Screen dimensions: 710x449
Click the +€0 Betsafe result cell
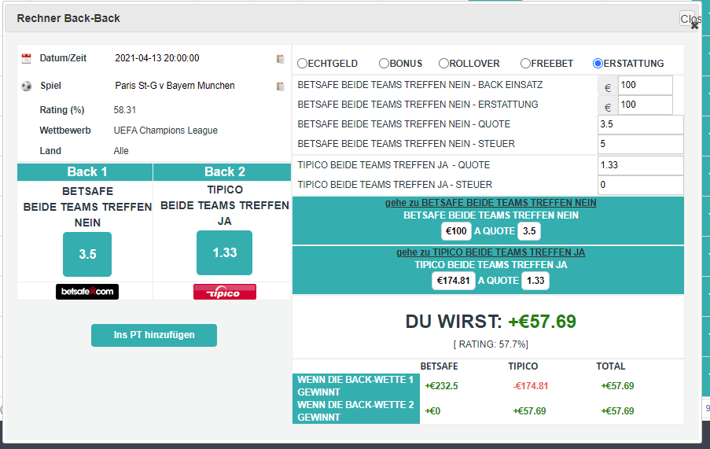tap(432, 411)
